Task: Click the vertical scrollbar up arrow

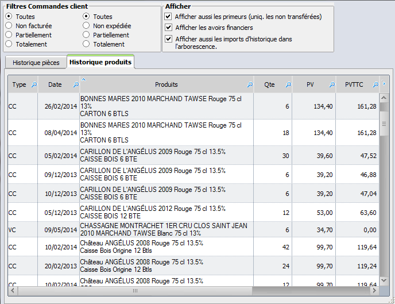Action: 384,98
